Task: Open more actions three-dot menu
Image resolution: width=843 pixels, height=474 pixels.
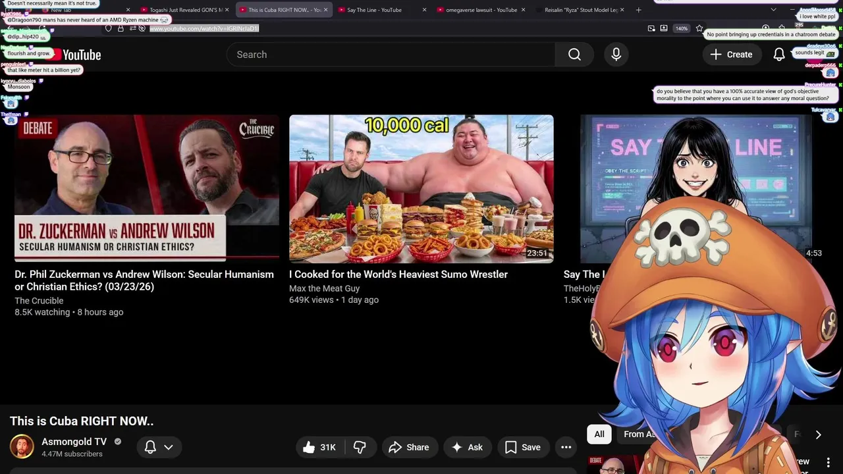Action: [x=566, y=447]
